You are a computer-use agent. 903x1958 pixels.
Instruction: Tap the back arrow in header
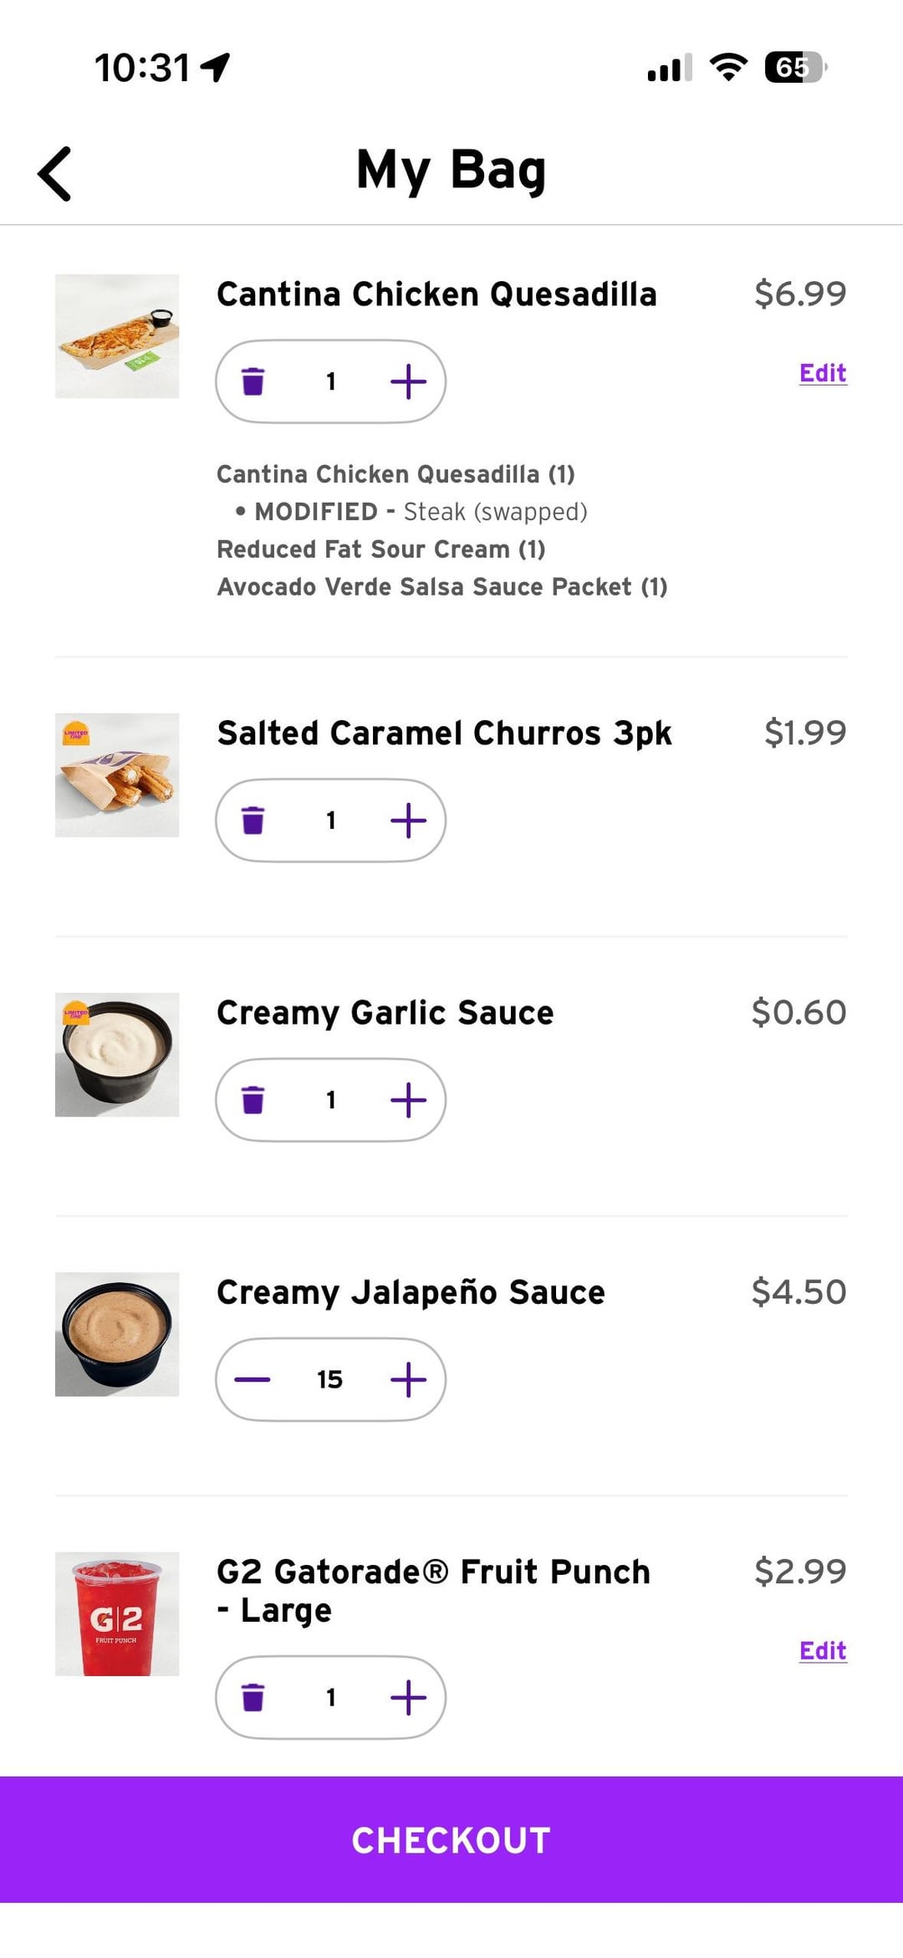point(55,174)
